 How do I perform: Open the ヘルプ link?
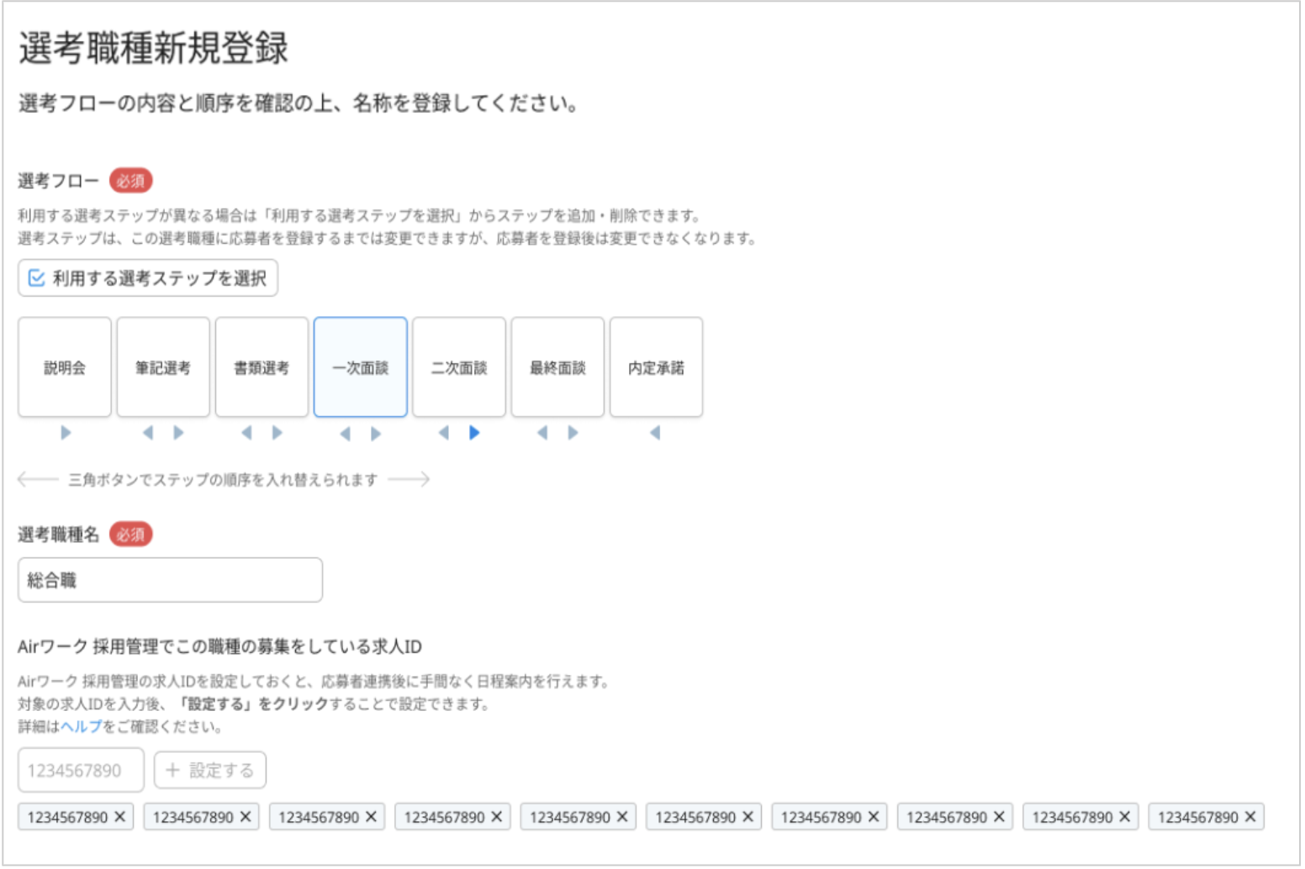click(81, 727)
